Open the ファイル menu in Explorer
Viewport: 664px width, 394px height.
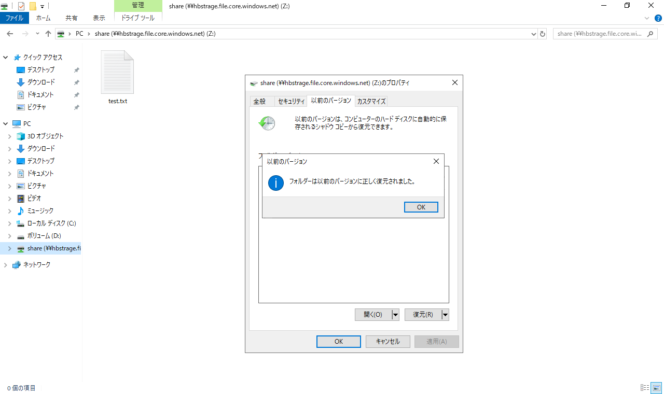15,18
